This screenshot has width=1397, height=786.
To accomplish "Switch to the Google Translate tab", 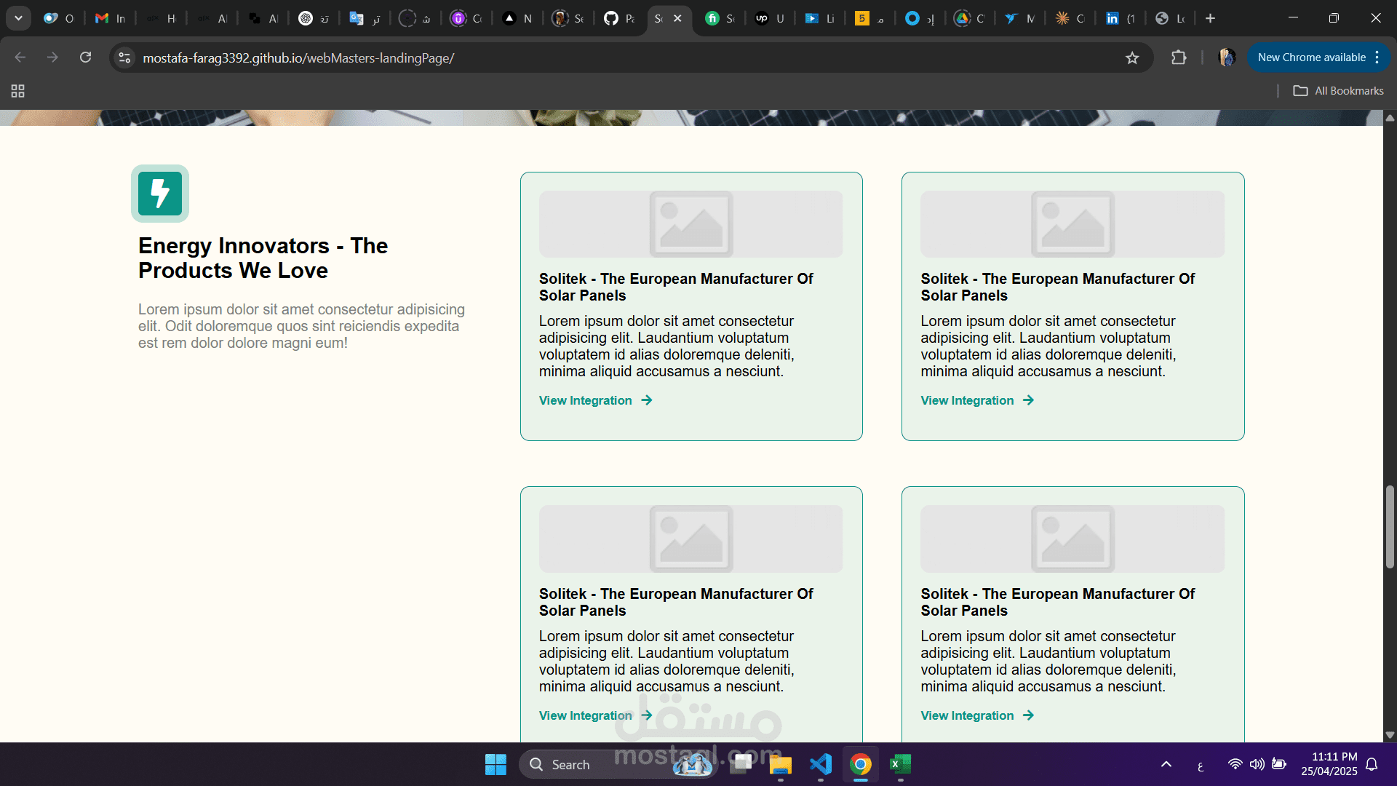I will pyautogui.click(x=365, y=18).
